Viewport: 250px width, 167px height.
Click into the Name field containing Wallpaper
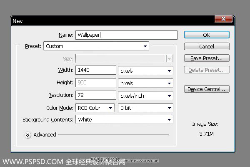(x=126, y=35)
